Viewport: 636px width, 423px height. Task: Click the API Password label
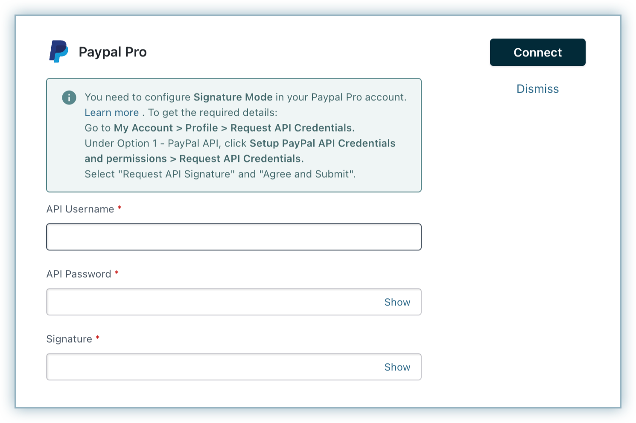(79, 274)
